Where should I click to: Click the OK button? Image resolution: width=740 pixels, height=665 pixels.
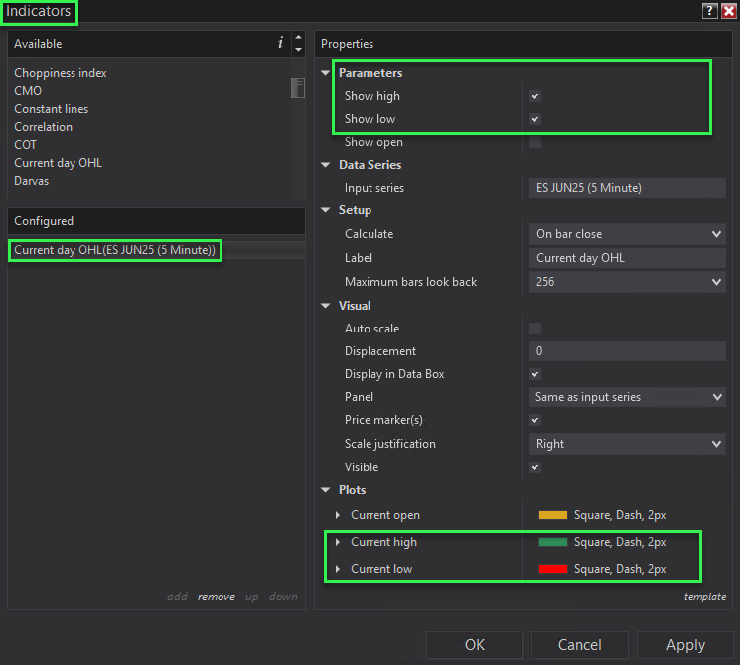tap(475, 645)
